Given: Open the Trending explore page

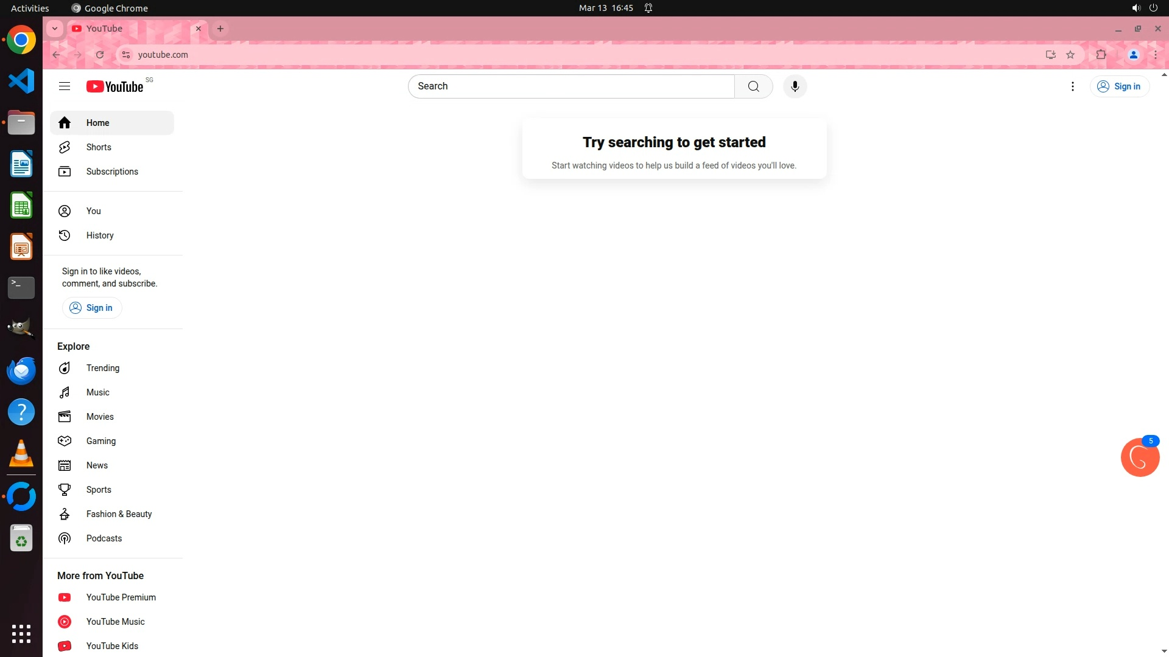Looking at the screenshot, I should [102, 368].
